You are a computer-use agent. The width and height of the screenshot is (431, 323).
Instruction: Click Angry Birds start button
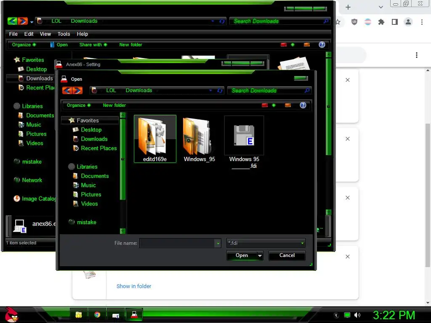[11, 315]
